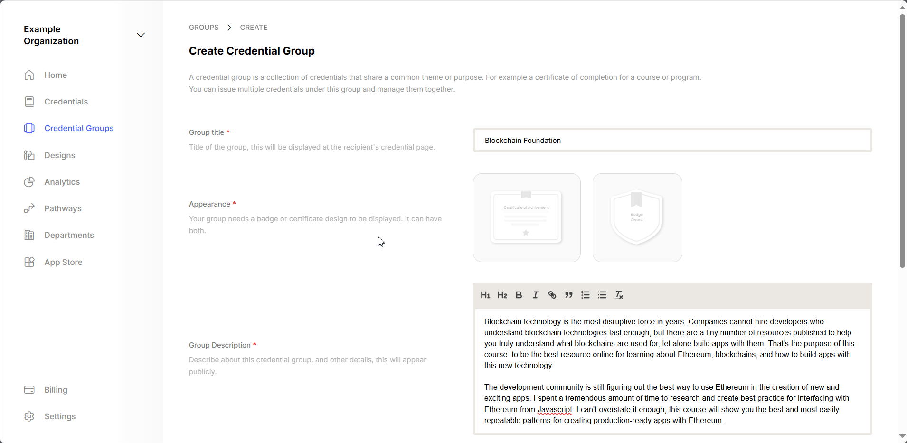This screenshot has height=443, width=907.
Task: Go to the Billing section
Action: (56, 389)
